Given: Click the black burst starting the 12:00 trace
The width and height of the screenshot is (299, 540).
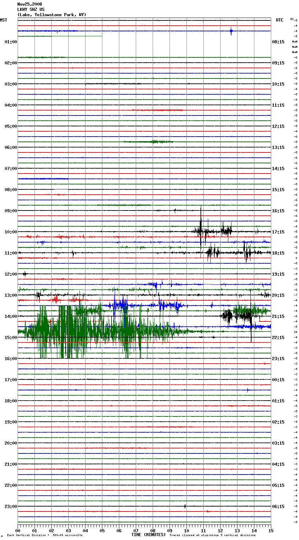Looking at the screenshot, I should click(x=25, y=274).
